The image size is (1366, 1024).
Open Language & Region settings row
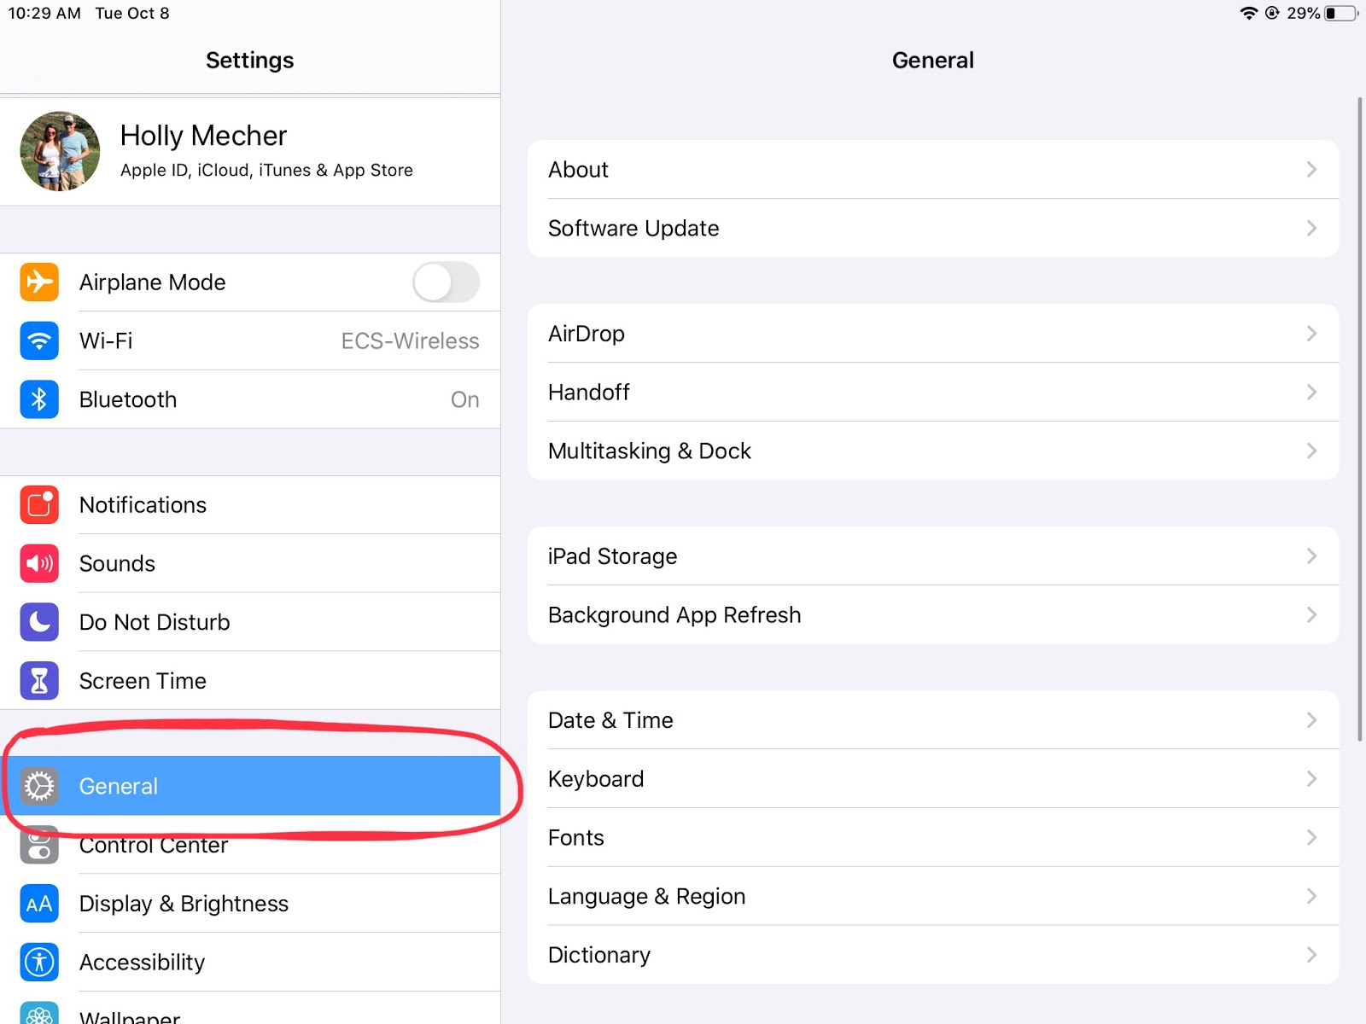pyautogui.click(x=933, y=896)
